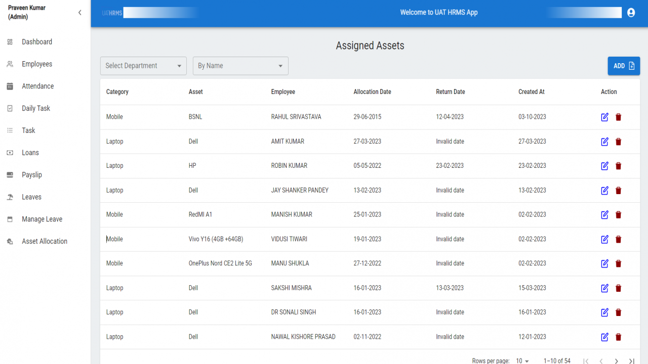Delete the VIDUSI TIWARI Vivo Y16 entry

point(618,239)
